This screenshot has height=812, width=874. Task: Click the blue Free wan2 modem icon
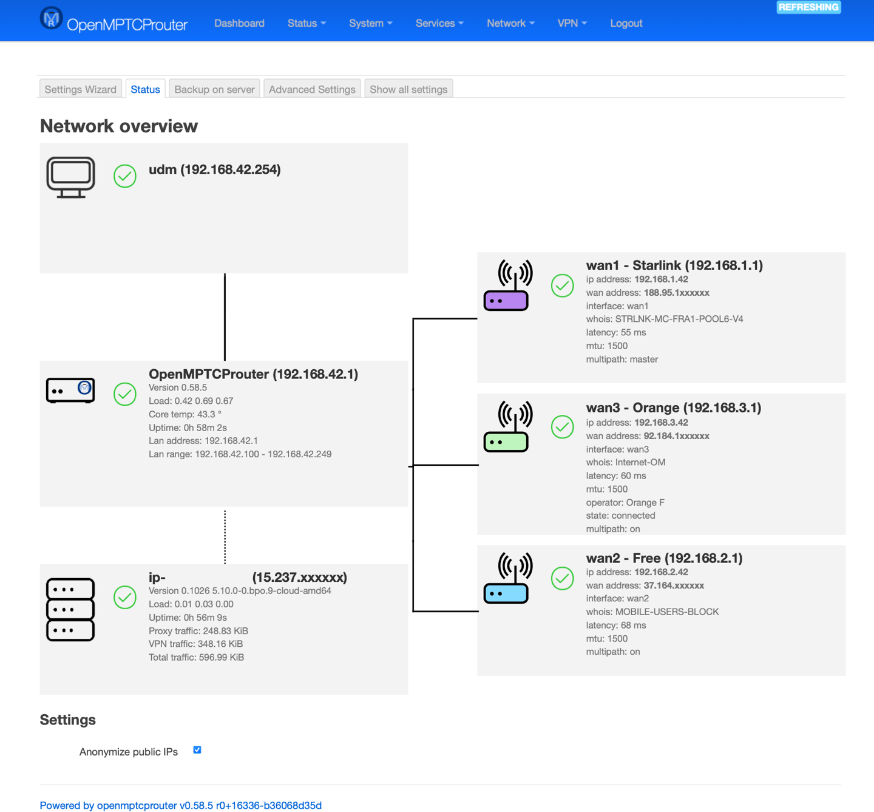508,578
